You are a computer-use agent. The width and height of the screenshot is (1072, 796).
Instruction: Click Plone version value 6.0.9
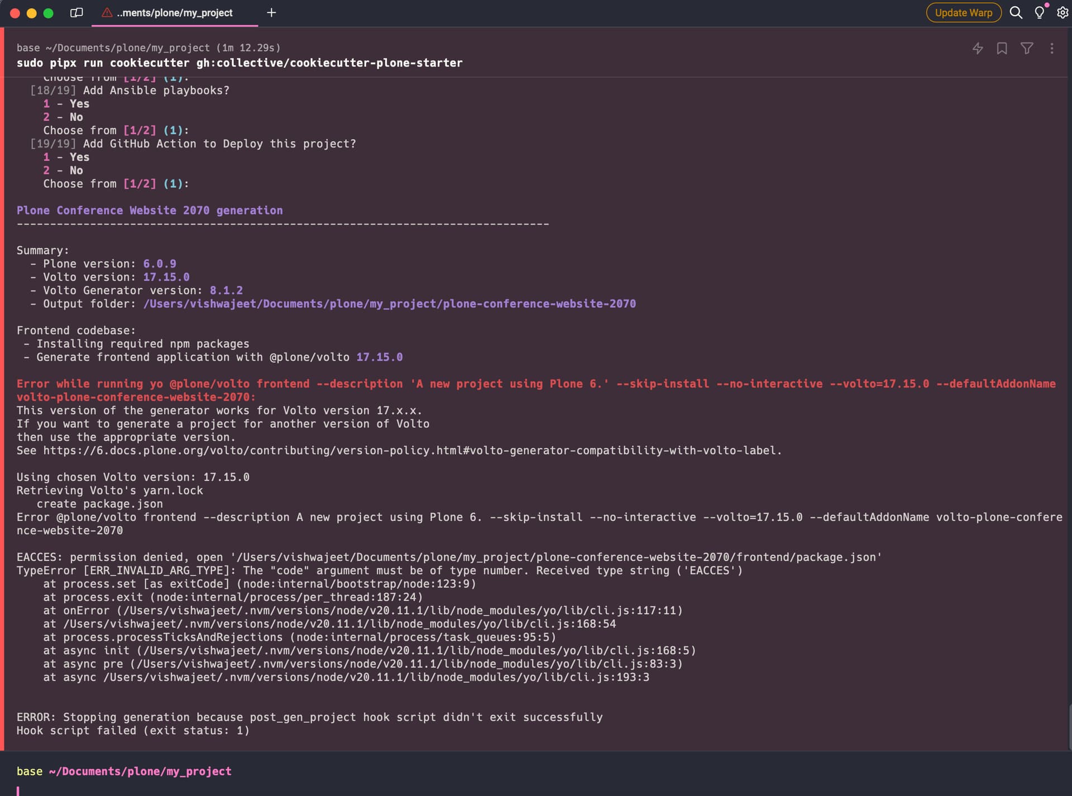tap(160, 264)
